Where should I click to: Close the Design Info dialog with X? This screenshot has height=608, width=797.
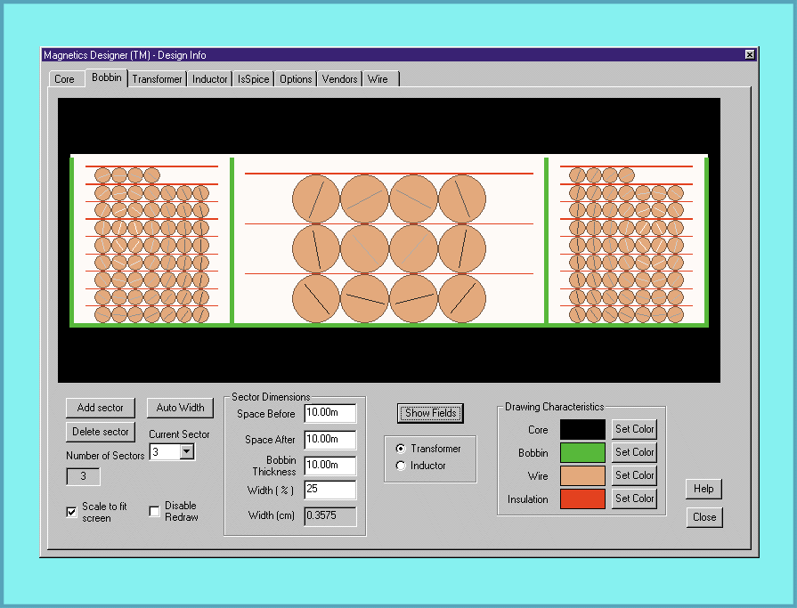750,54
